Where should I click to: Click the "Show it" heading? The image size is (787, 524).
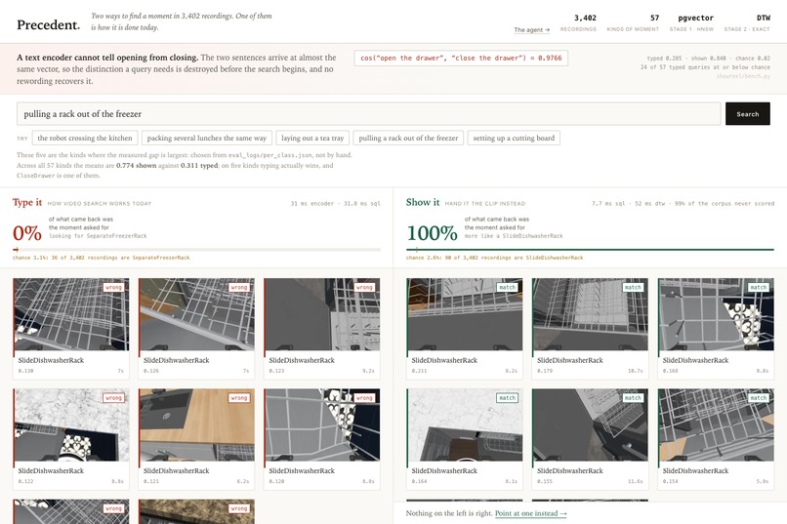pos(423,202)
